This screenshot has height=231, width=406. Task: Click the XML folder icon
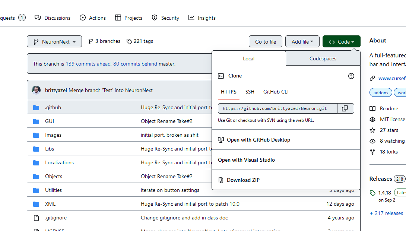click(36, 204)
